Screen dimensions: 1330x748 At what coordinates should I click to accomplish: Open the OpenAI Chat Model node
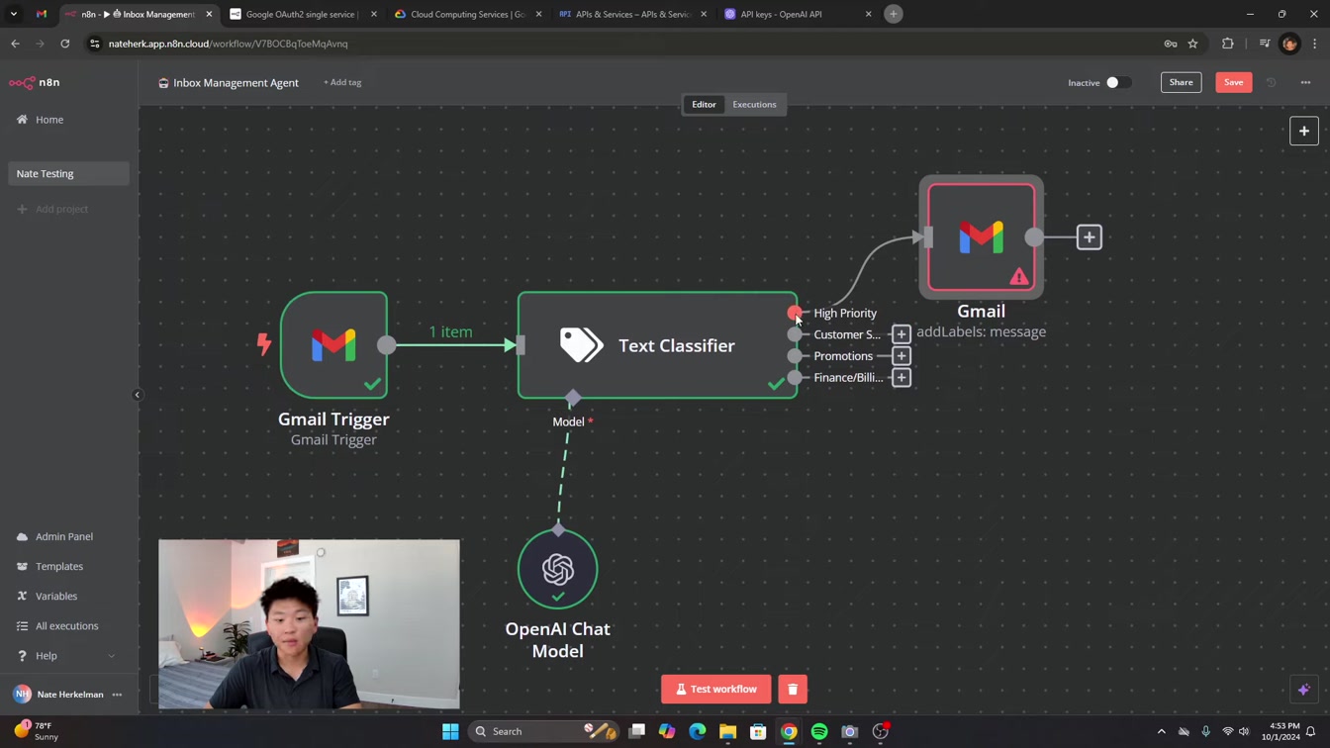(x=558, y=569)
